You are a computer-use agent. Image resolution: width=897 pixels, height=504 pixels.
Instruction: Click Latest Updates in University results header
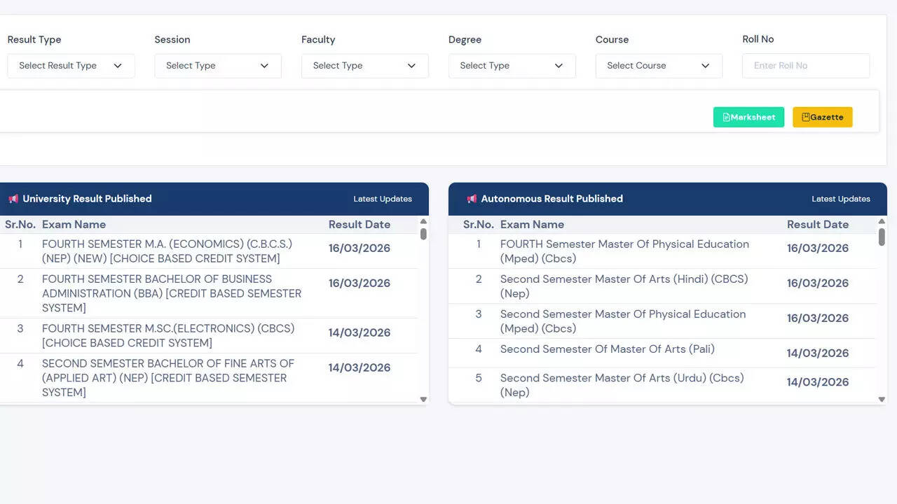click(x=382, y=199)
